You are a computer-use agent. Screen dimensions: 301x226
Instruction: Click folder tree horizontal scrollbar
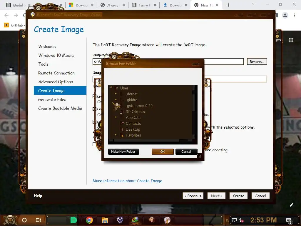point(150,140)
